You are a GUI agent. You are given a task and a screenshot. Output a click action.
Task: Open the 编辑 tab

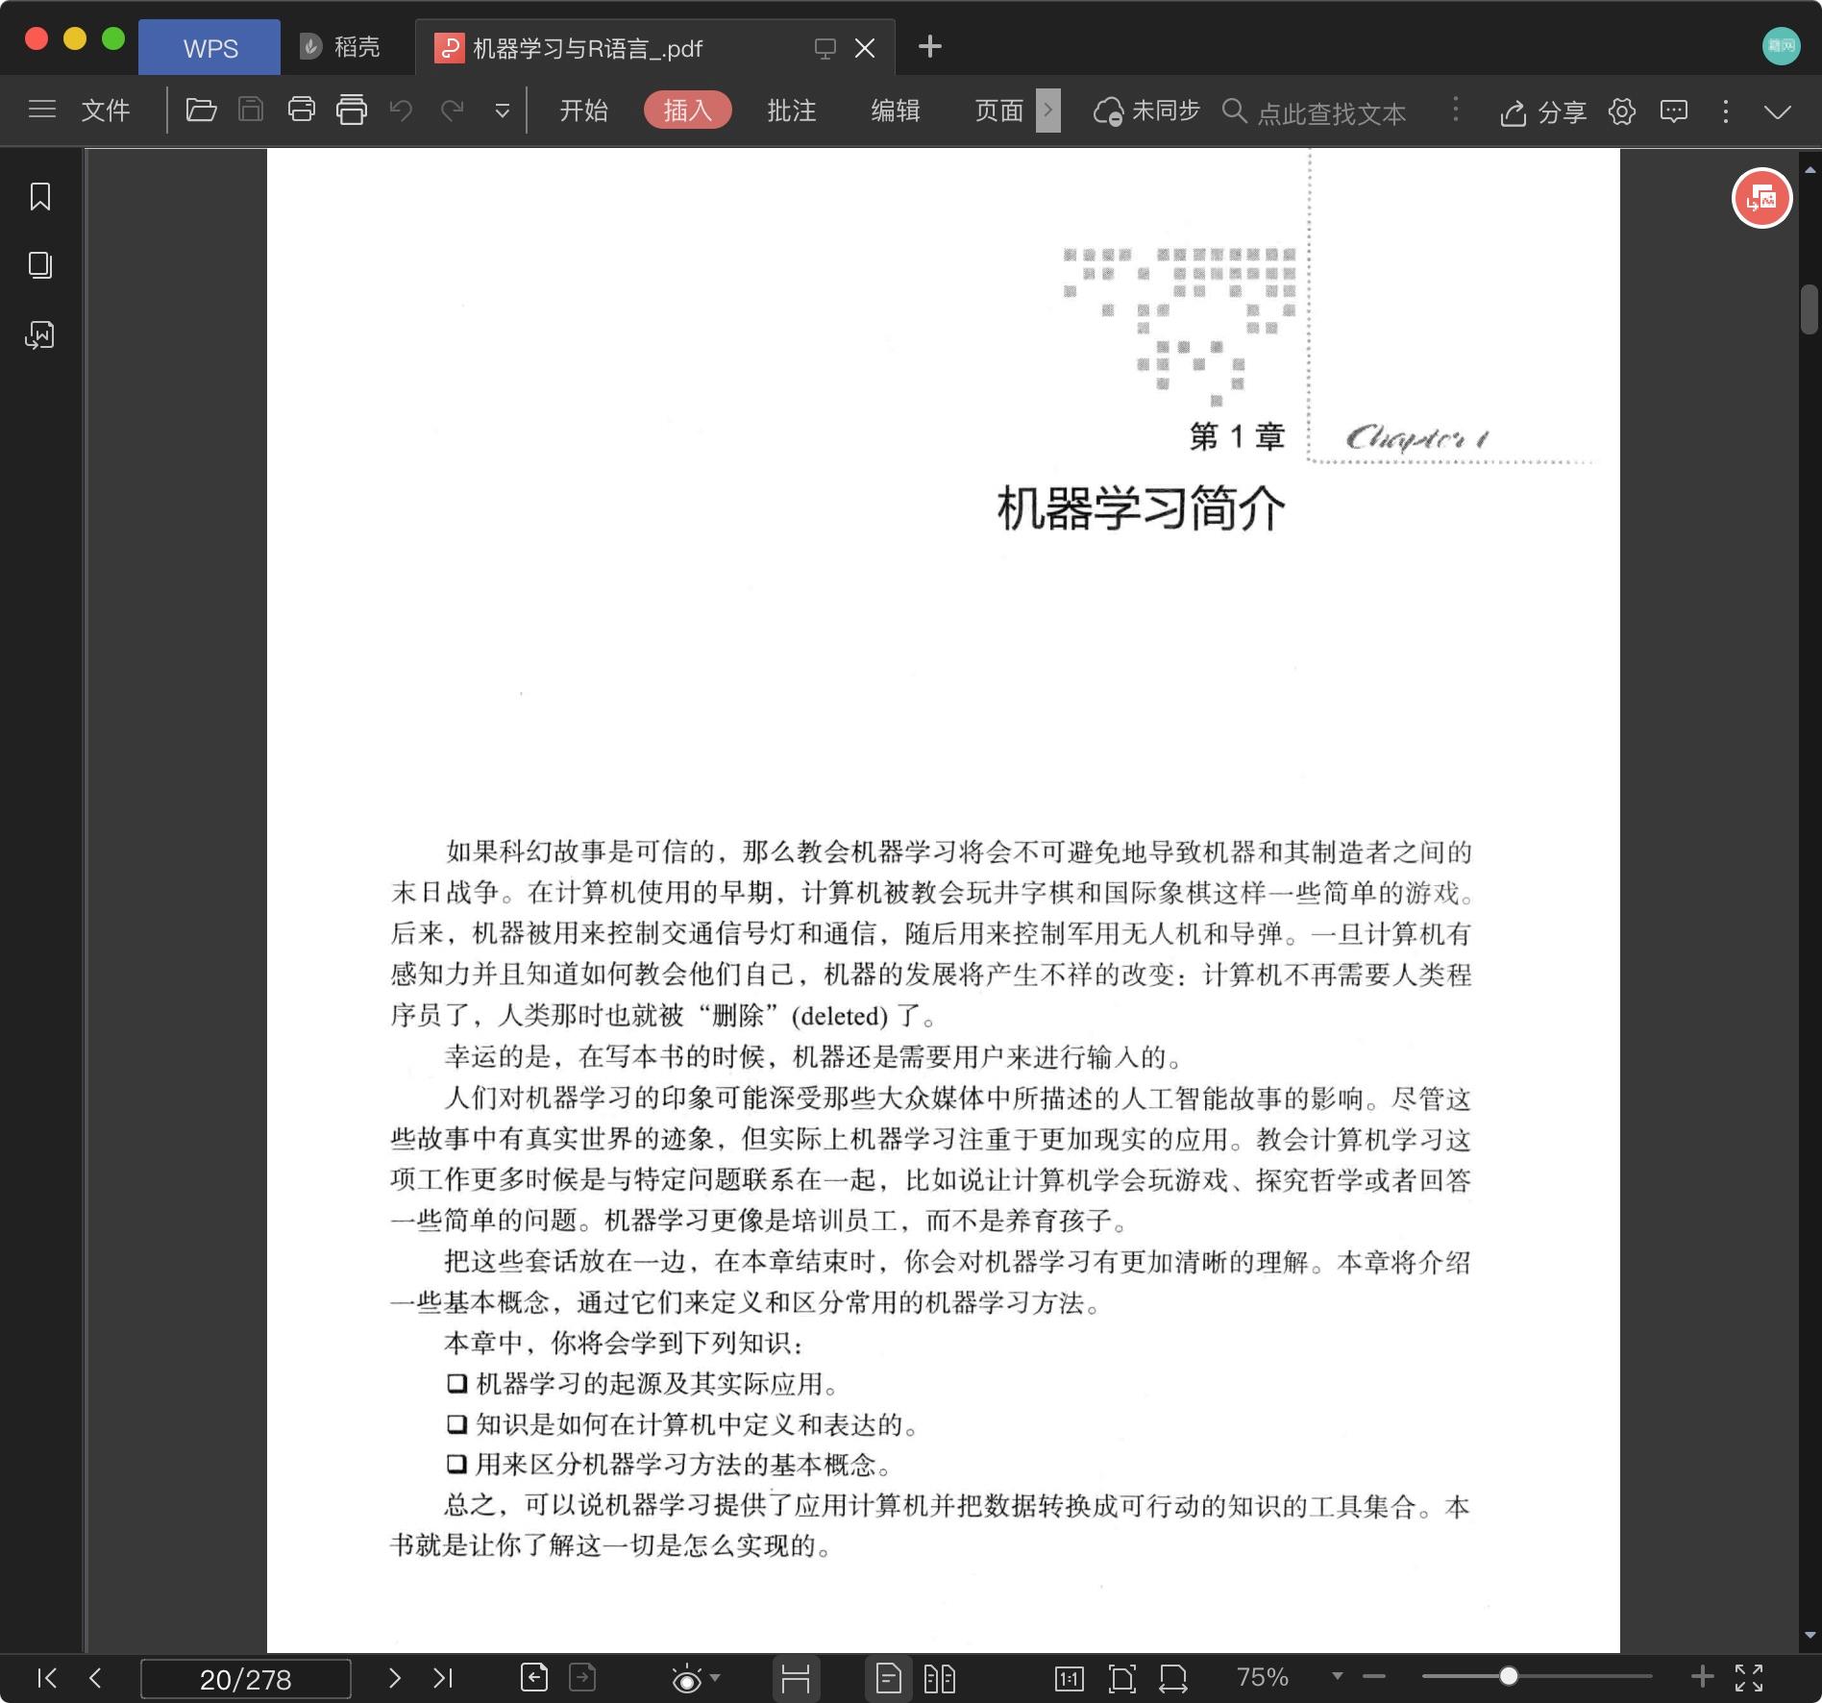pyautogui.click(x=896, y=111)
